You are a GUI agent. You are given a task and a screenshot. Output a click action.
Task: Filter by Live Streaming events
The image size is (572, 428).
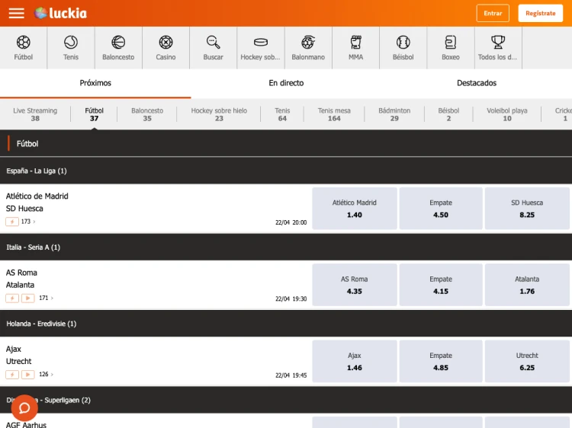coord(35,114)
